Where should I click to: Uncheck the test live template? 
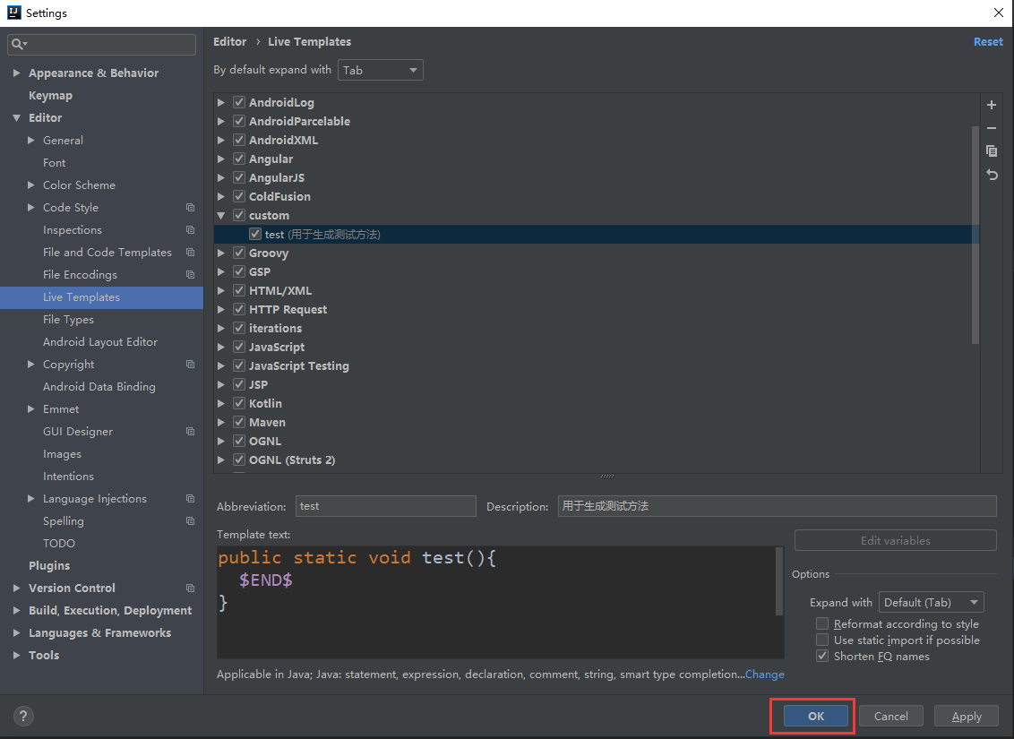click(255, 234)
